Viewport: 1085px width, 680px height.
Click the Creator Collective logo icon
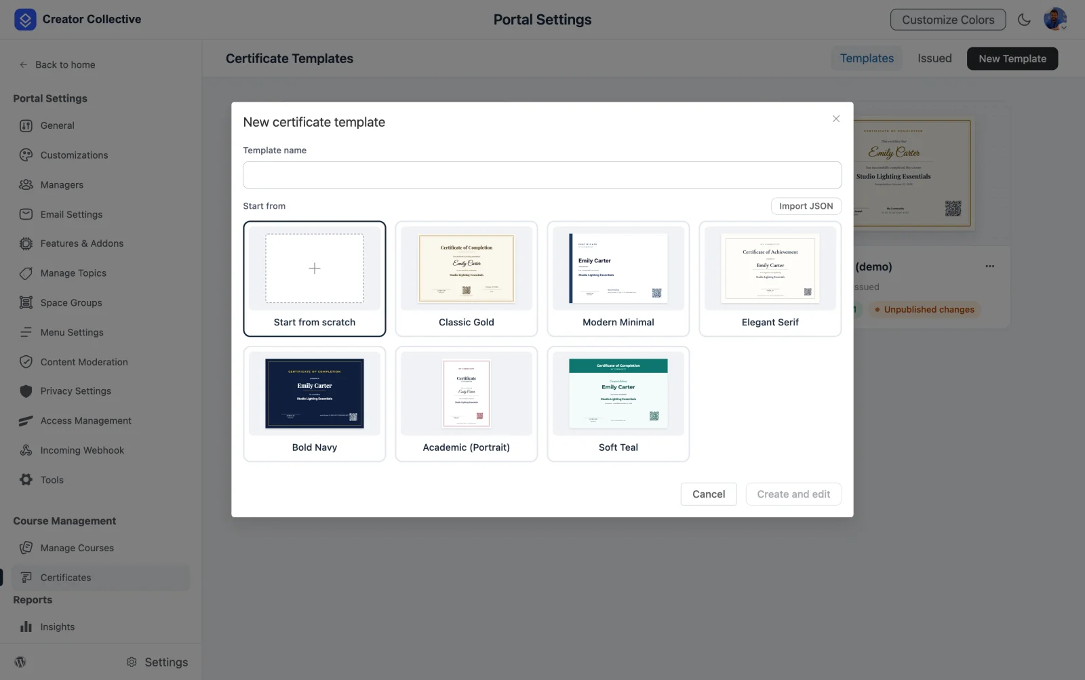click(x=25, y=20)
